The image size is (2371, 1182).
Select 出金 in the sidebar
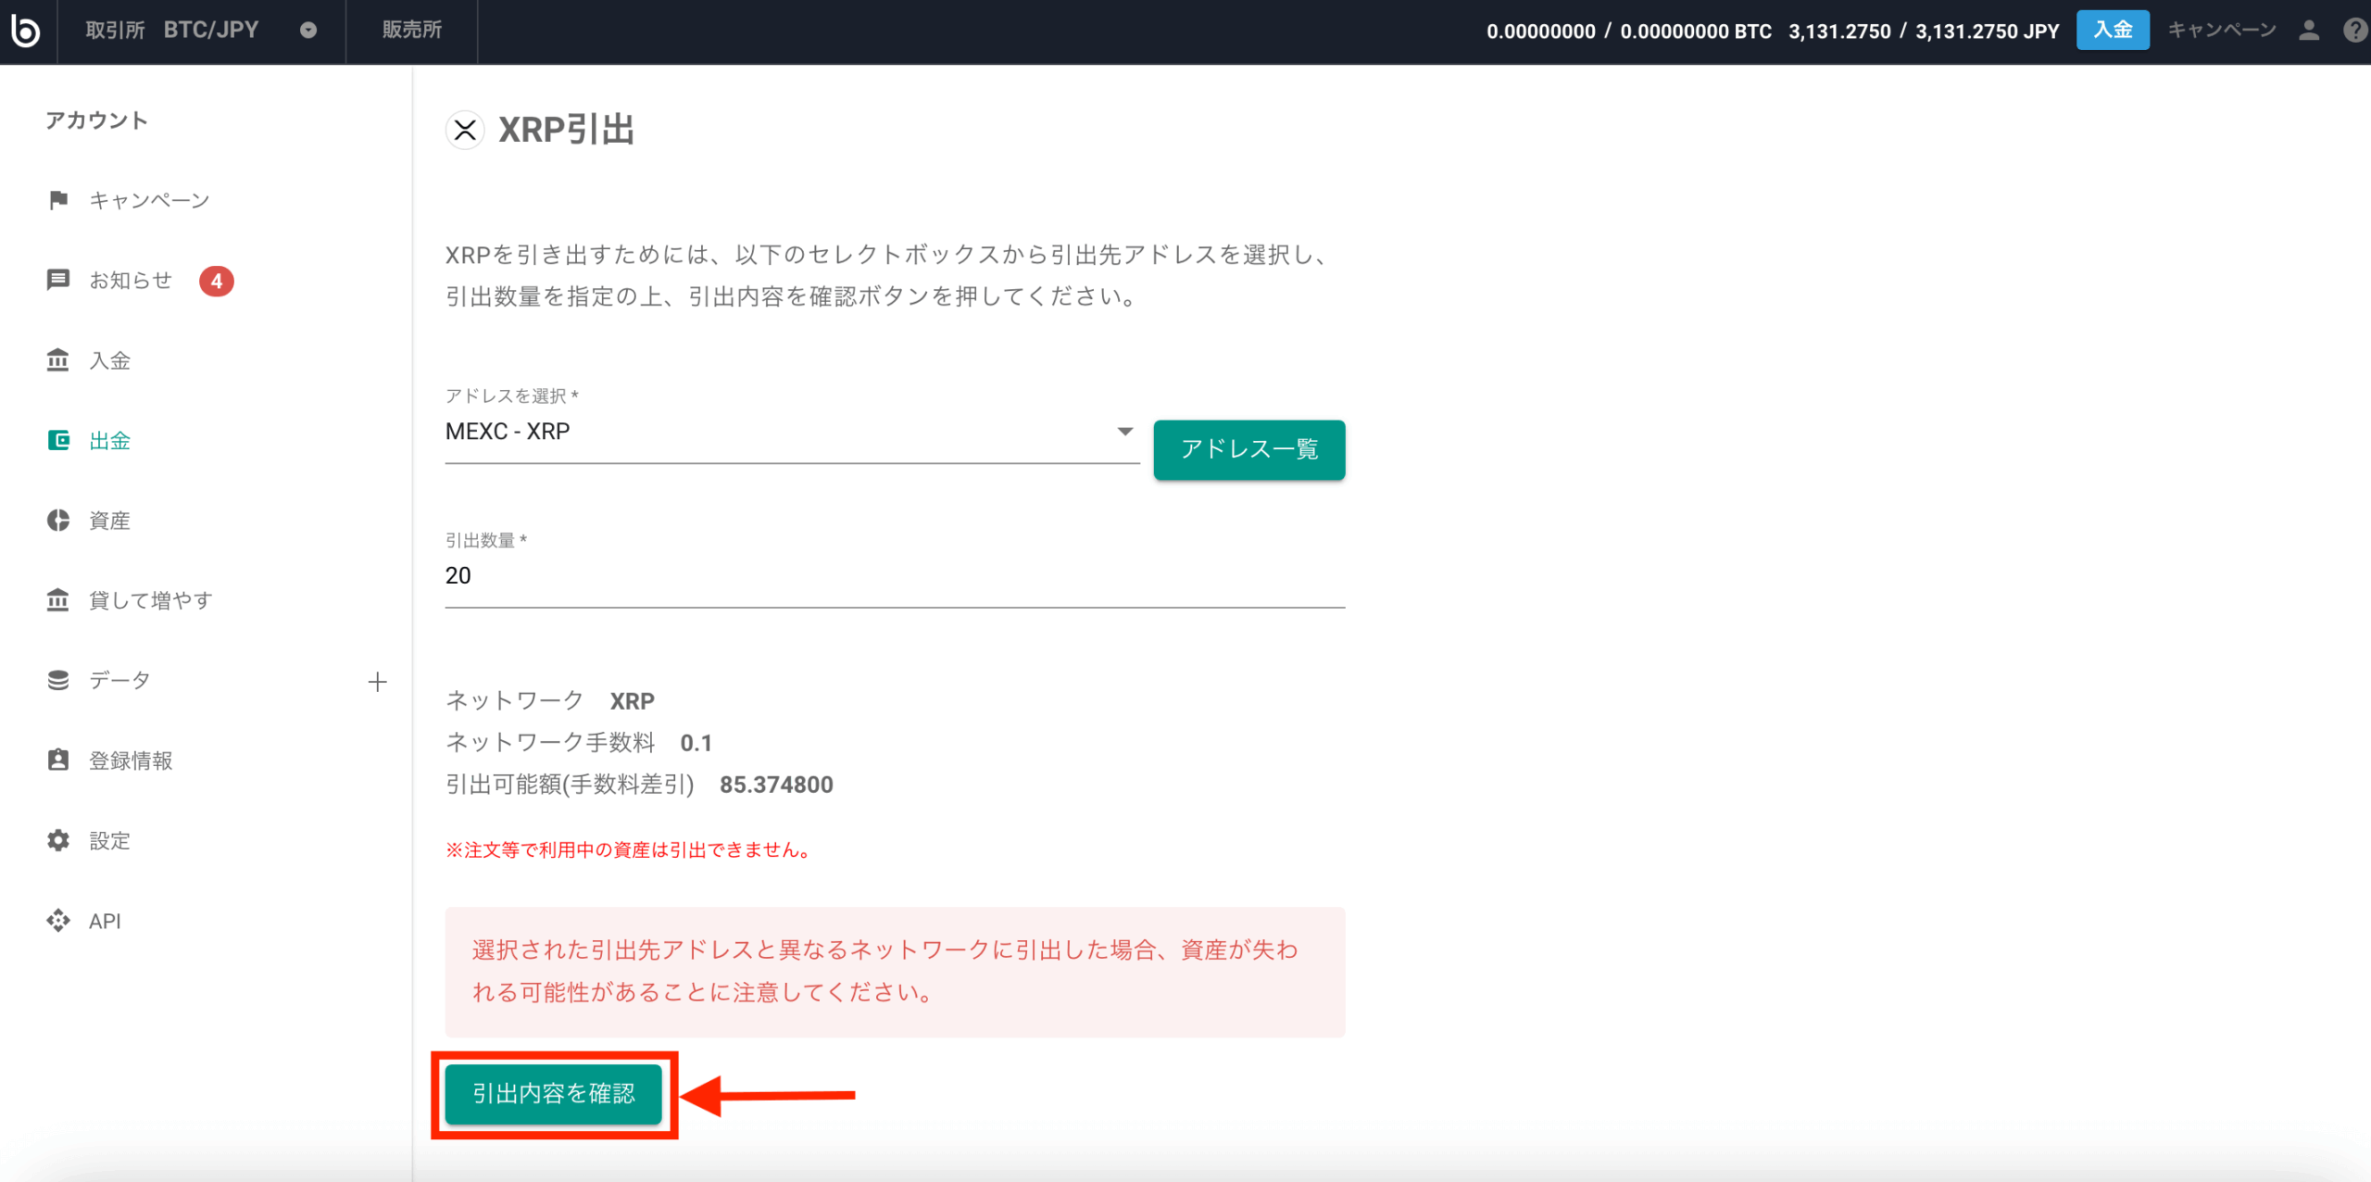(x=109, y=440)
